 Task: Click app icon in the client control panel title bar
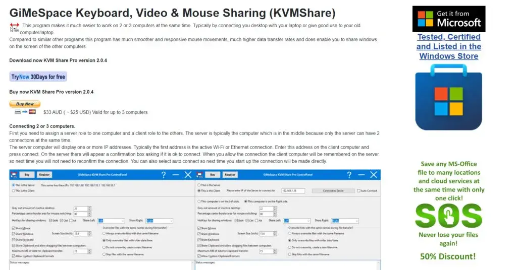(x=199, y=175)
